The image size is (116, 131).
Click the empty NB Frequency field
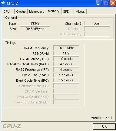pyautogui.click(x=97, y=34)
